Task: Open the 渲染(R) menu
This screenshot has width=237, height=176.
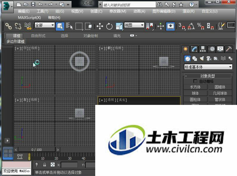Action: point(188,11)
